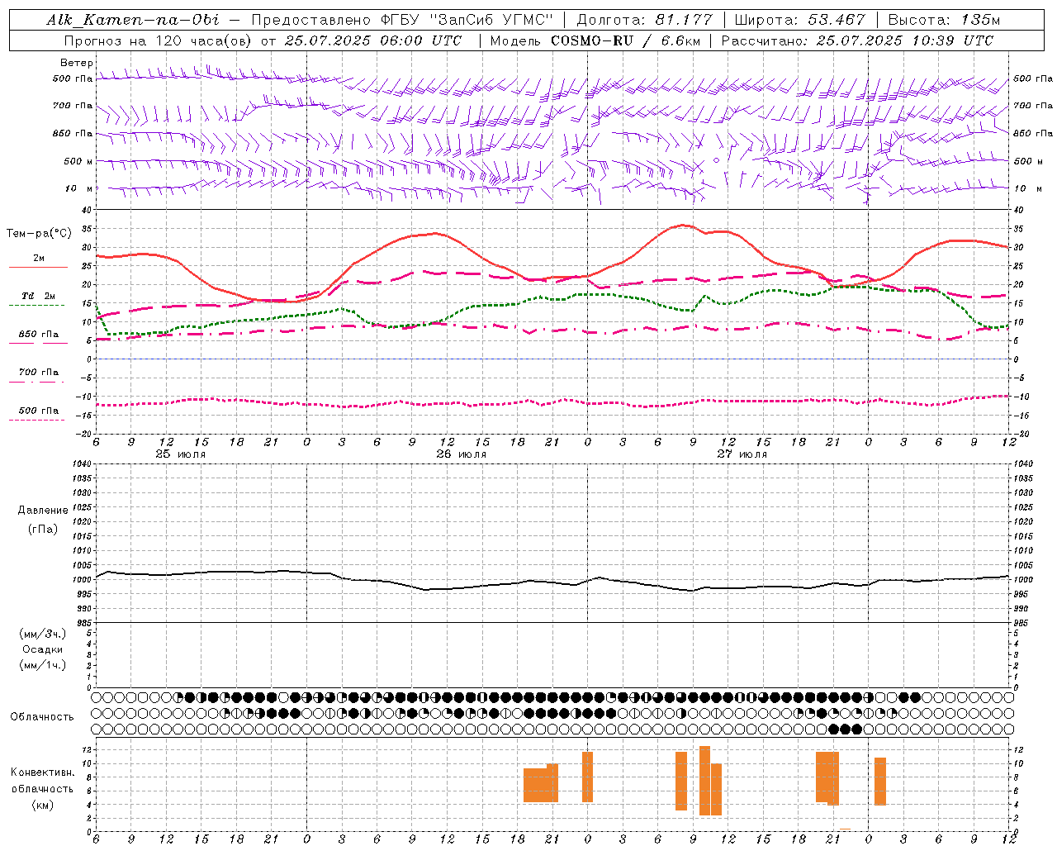1057x846 pixels.
Task: Click the 27 июля date label
Action: 742,454
